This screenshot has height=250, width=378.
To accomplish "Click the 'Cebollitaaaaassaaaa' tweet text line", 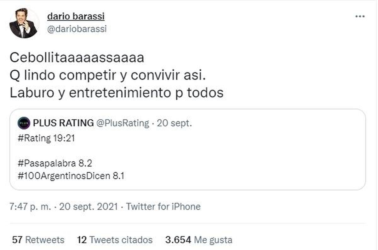I will point(77,58).
